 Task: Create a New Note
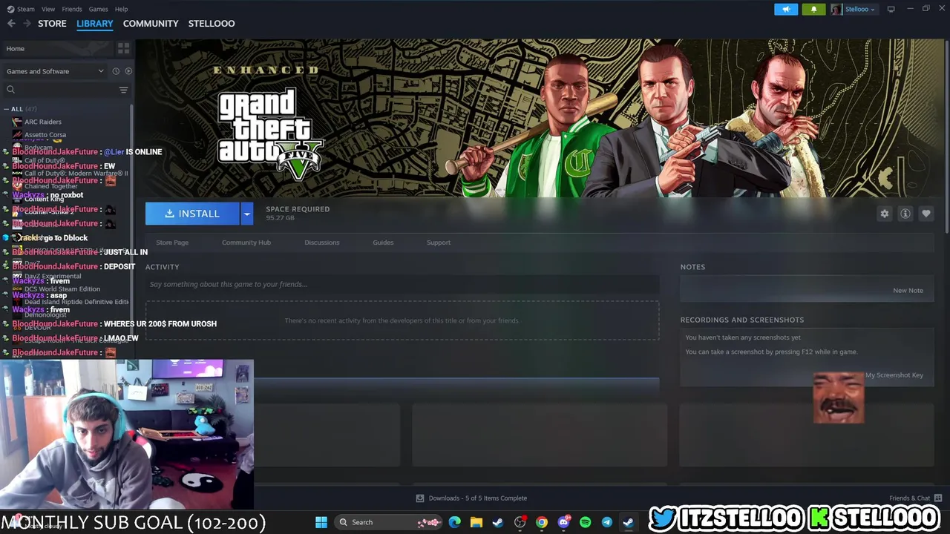[x=908, y=291]
